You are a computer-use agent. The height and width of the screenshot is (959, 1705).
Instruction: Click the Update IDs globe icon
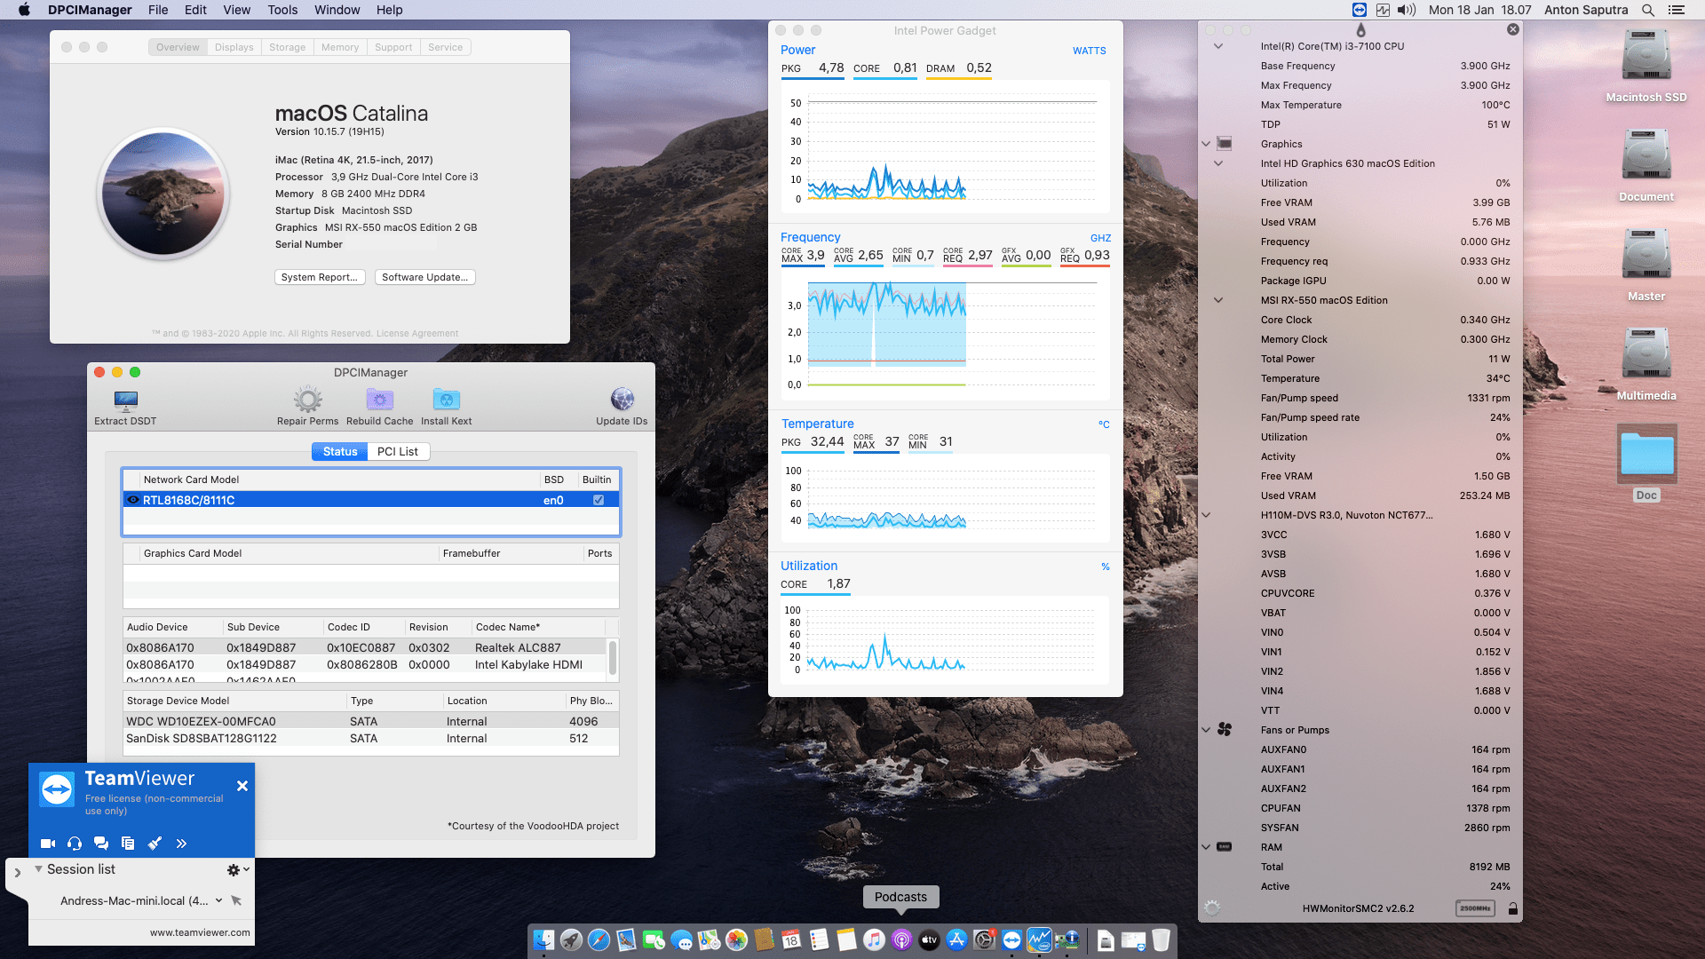[622, 399]
